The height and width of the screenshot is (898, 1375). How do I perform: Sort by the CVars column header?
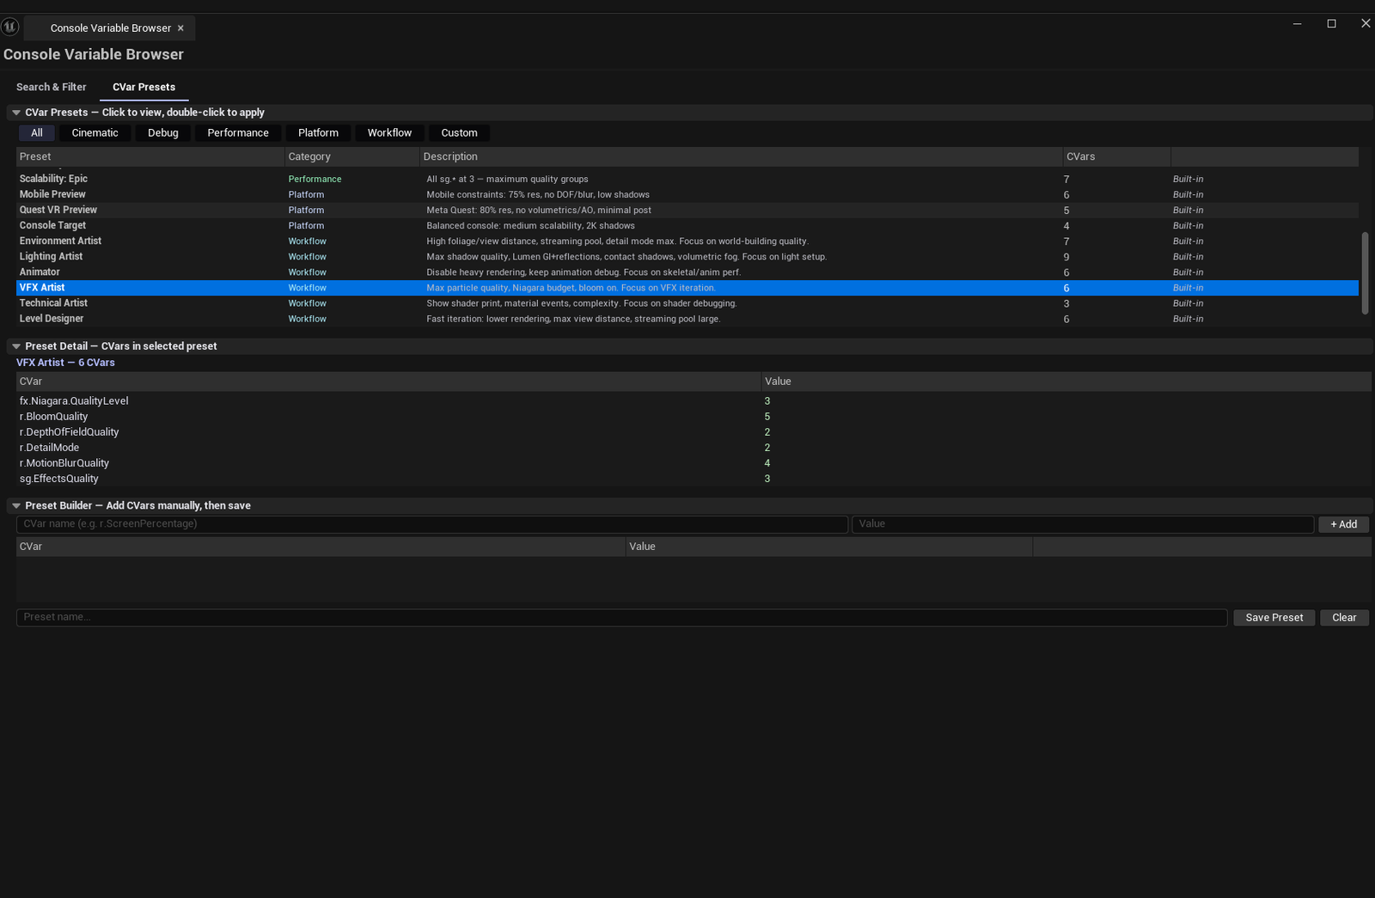coord(1116,156)
